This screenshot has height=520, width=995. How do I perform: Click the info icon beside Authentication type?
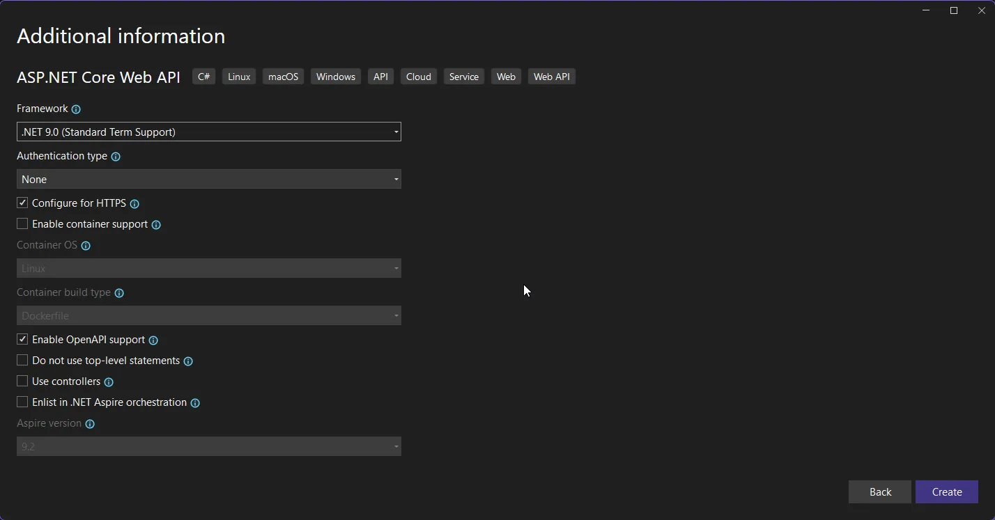coord(115,156)
